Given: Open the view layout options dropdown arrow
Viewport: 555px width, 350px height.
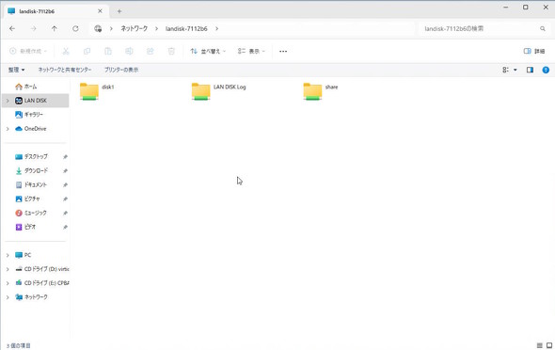Looking at the screenshot, I should (x=515, y=70).
